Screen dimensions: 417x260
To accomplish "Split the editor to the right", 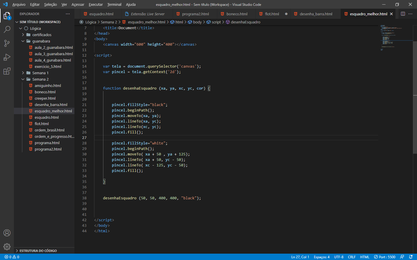I will click(403, 14).
